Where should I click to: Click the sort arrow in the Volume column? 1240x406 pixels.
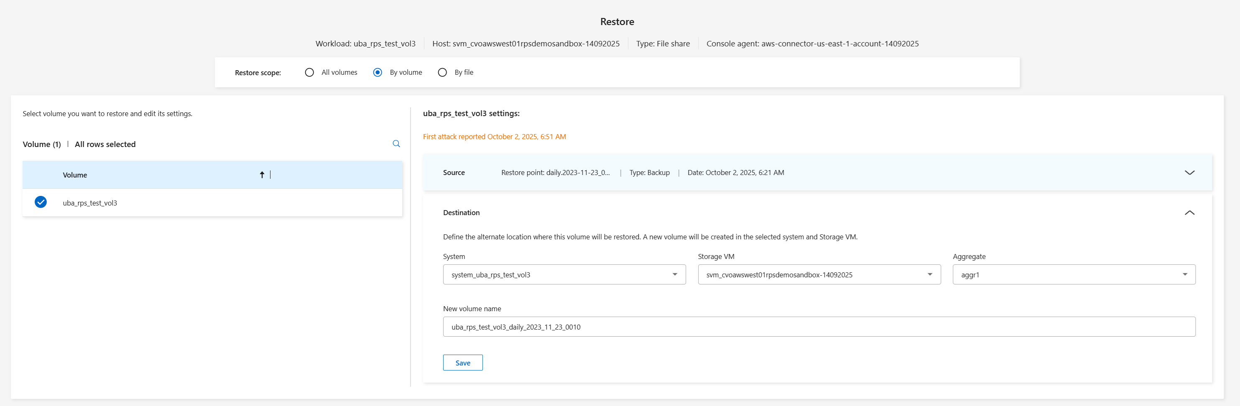pos(262,175)
